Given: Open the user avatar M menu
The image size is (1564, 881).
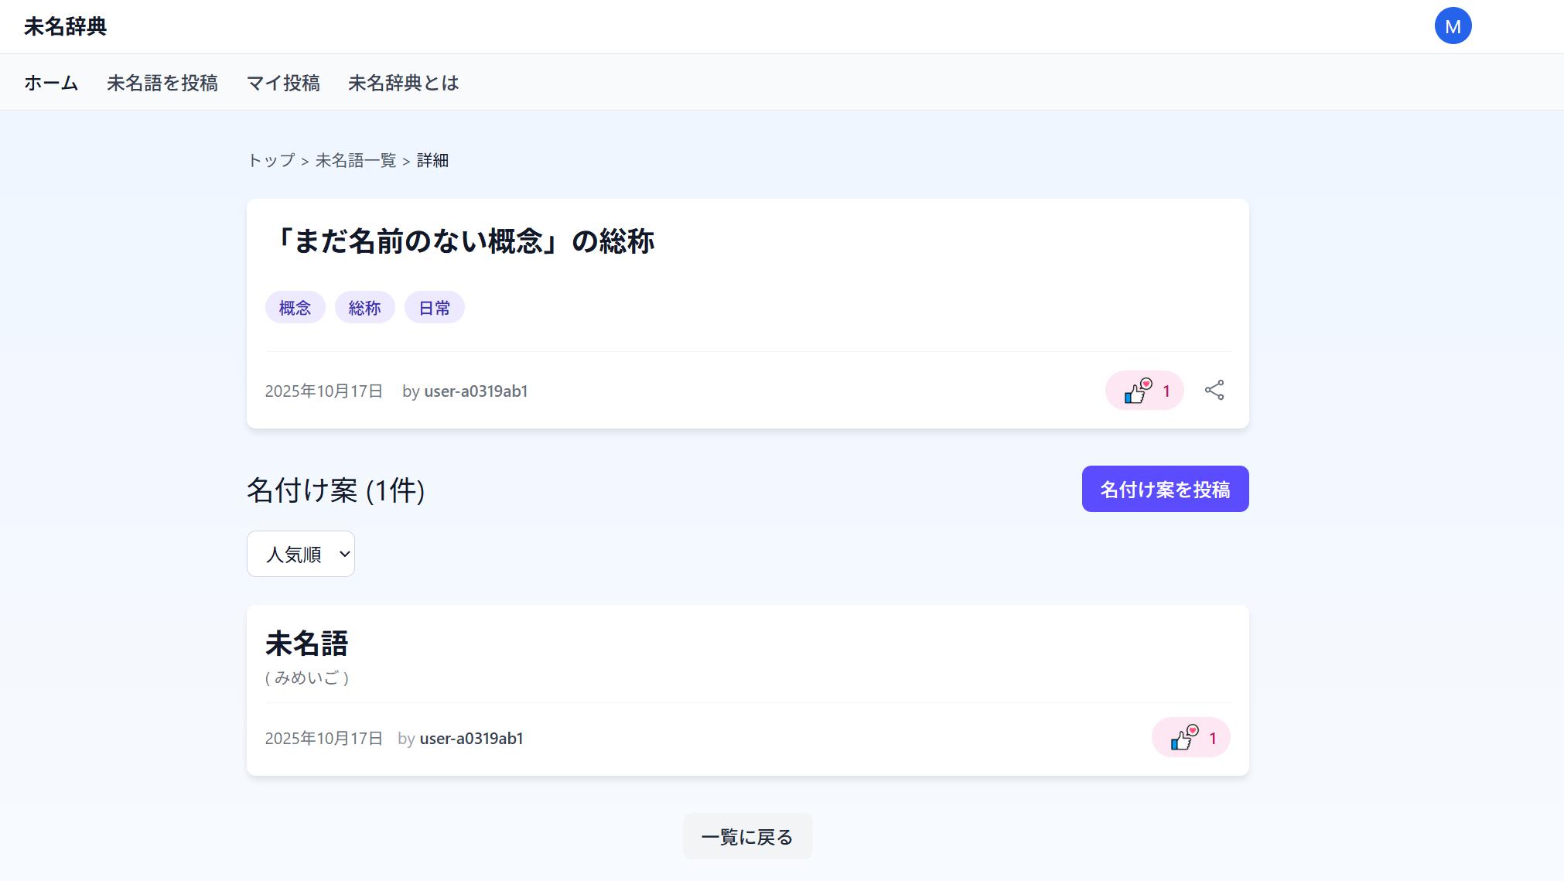Looking at the screenshot, I should 1453,26.
